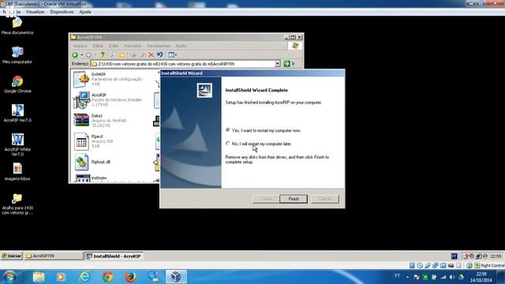
Task: Select 'Yes, I want to restart my computer now'
Action: pyautogui.click(x=264, y=130)
